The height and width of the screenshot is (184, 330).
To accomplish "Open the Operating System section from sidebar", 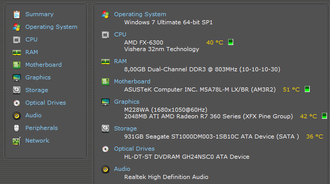I will coord(51,27).
